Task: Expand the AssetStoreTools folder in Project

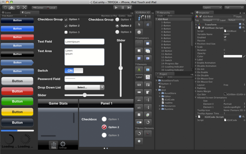Action: click(157, 81)
